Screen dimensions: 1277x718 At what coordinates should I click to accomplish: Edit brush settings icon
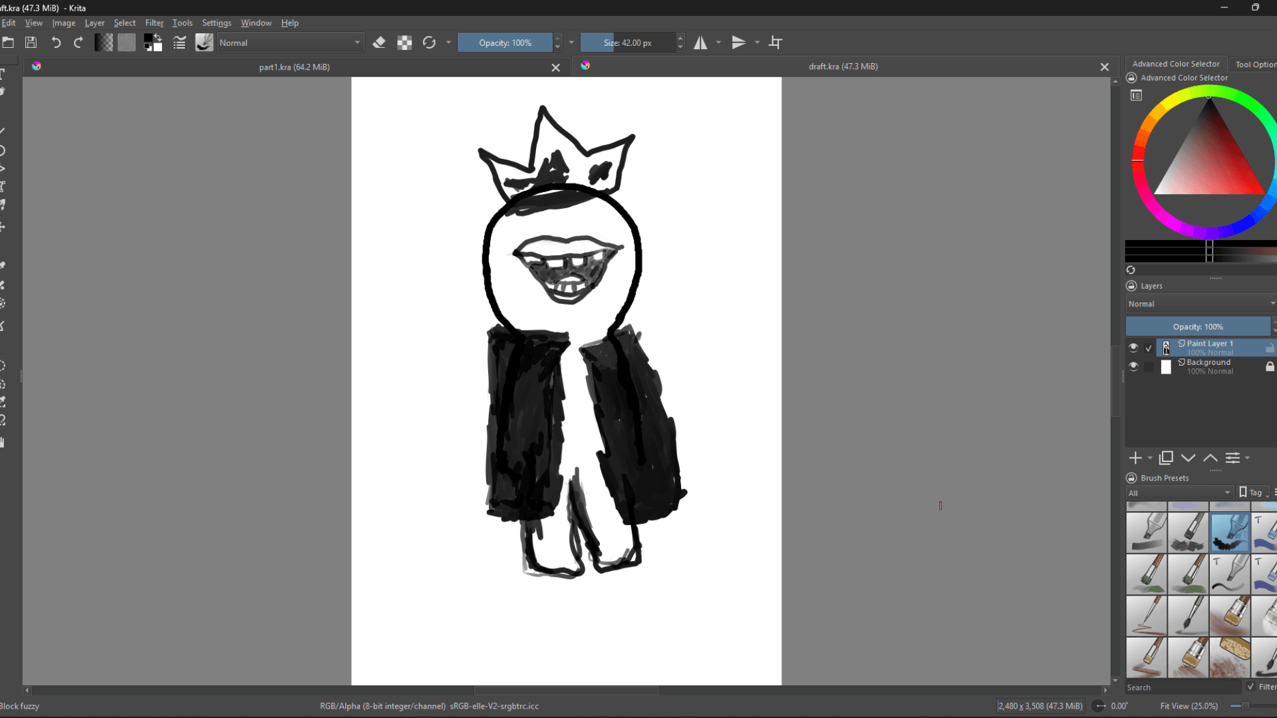tap(180, 43)
